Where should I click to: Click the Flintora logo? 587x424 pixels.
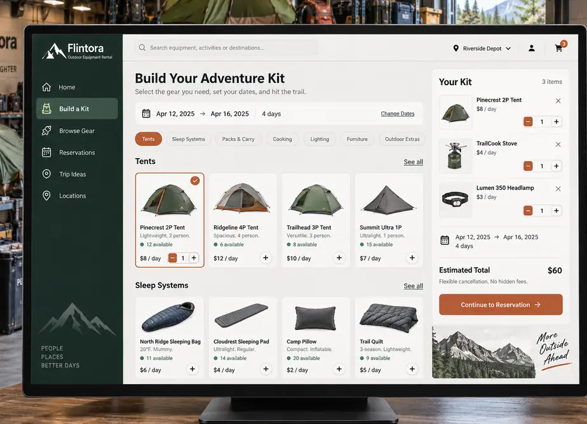[x=78, y=51]
